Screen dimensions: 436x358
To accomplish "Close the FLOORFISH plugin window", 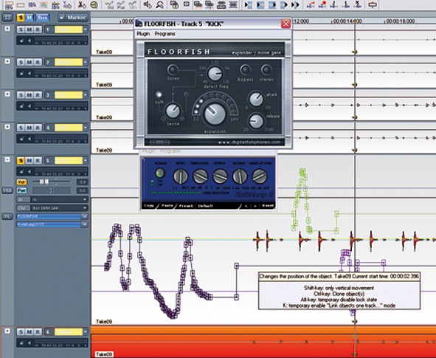I will tap(286, 24).
